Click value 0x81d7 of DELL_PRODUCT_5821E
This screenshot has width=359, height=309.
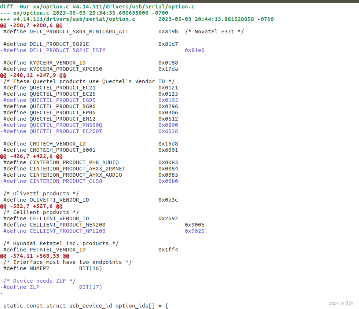click(168, 44)
